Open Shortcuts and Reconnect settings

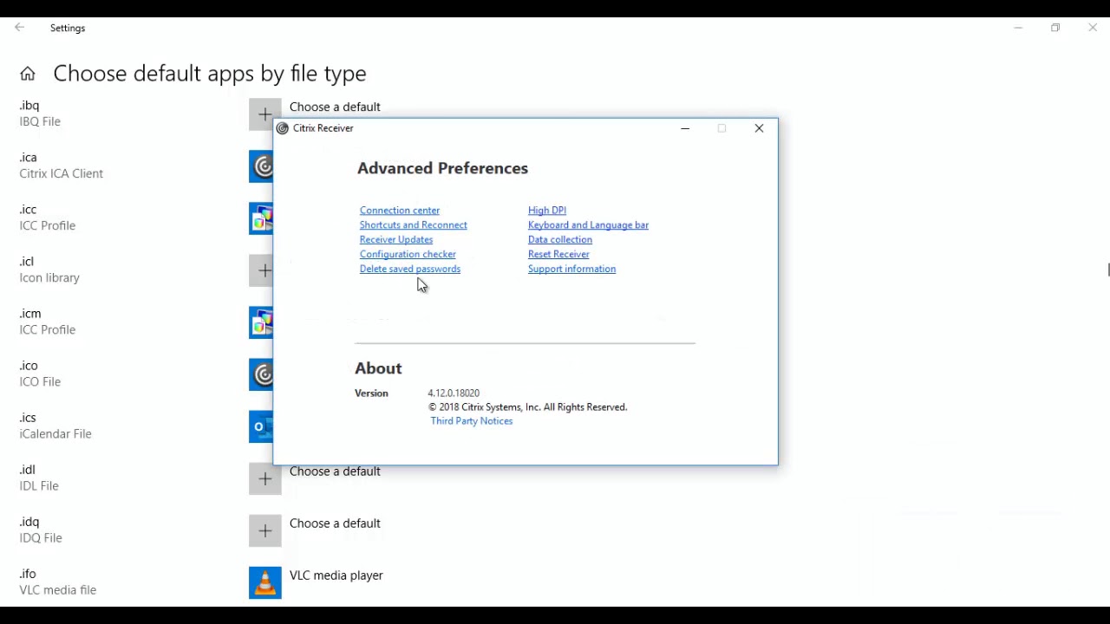[x=414, y=225]
